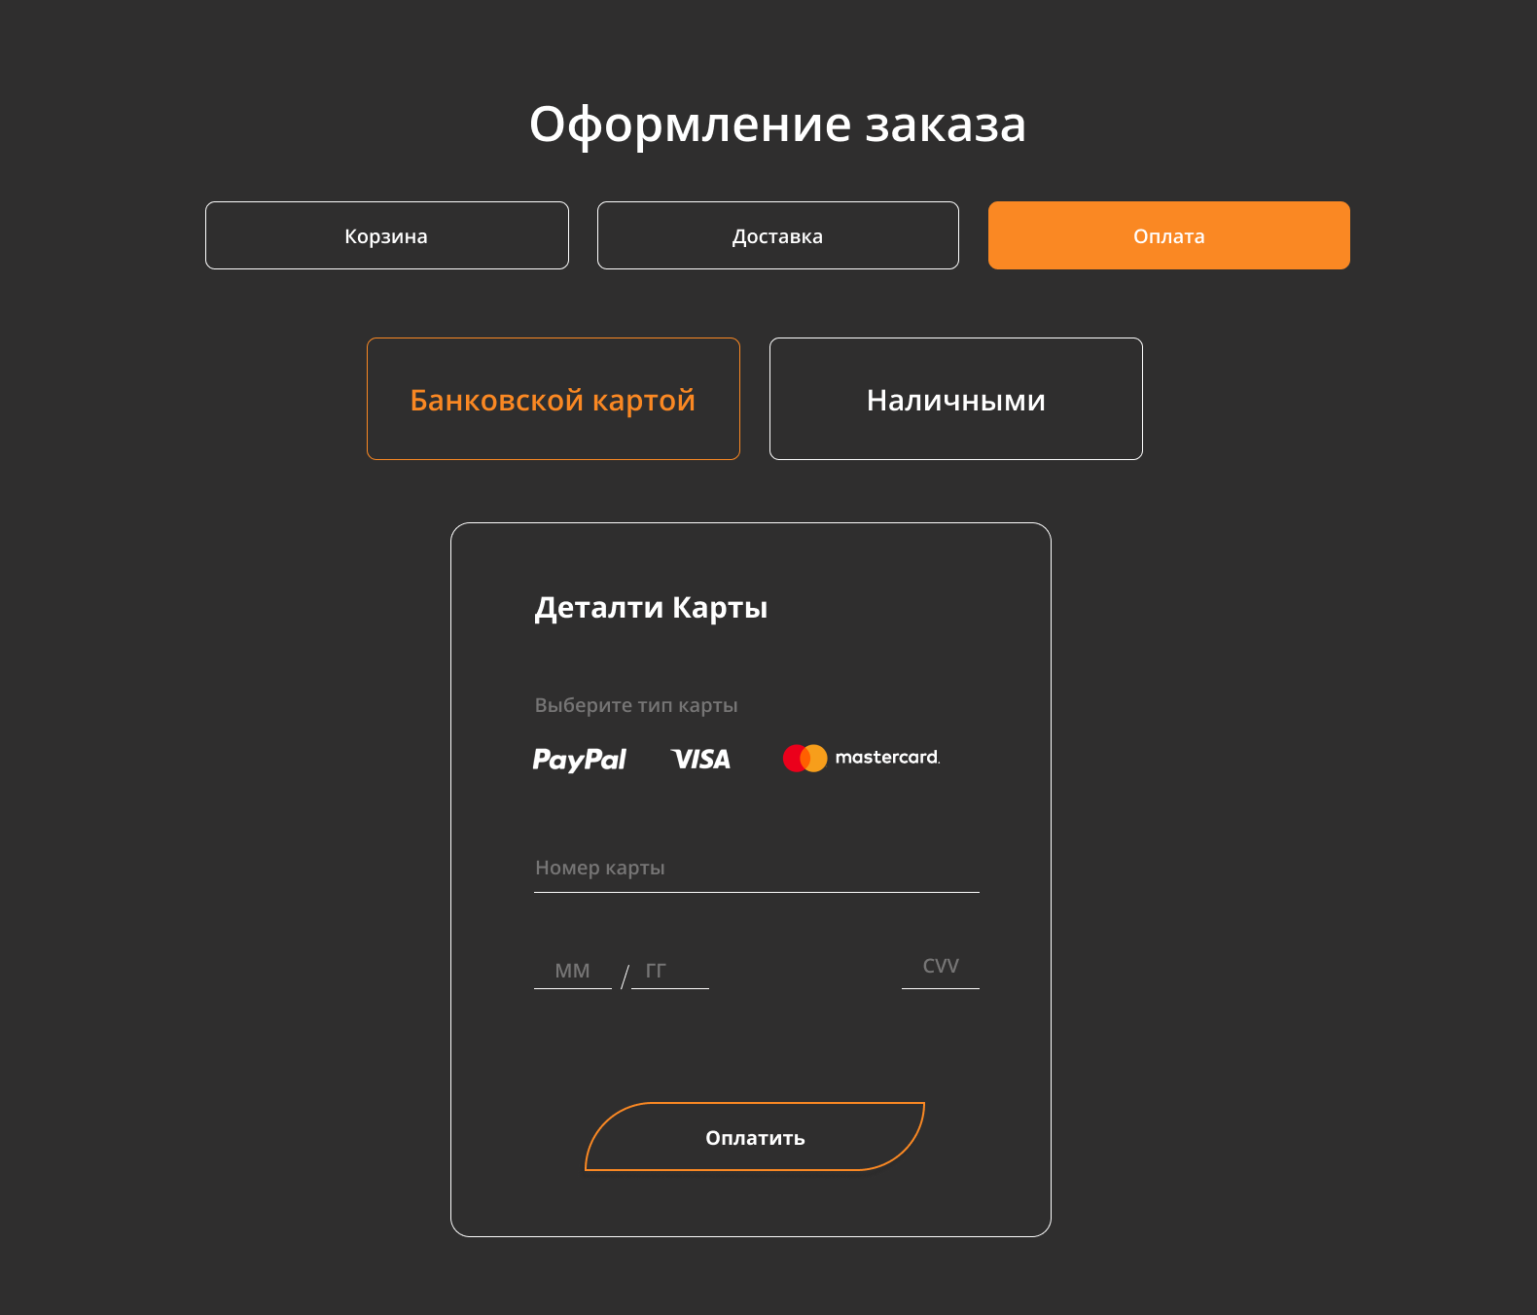1537x1315 pixels.
Task: Select the Оплата step tab
Action: point(1169,235)
